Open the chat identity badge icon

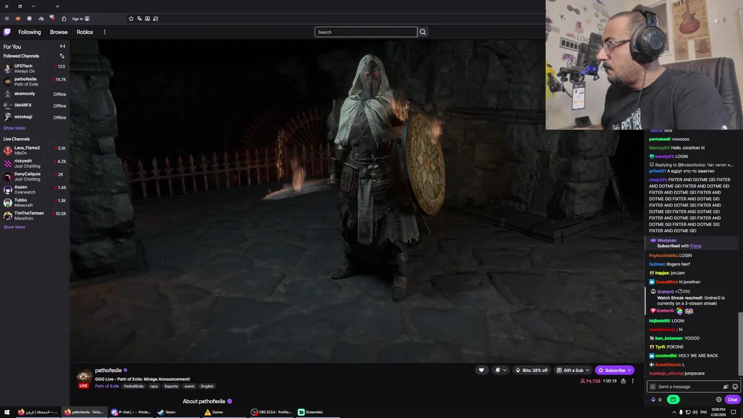pyautogui.click(x=652, y=387)
